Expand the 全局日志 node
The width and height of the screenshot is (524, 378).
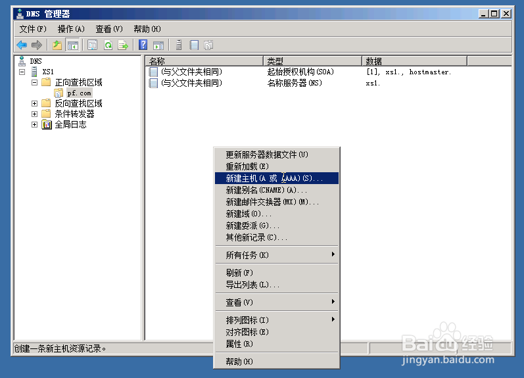coord(34,125)
